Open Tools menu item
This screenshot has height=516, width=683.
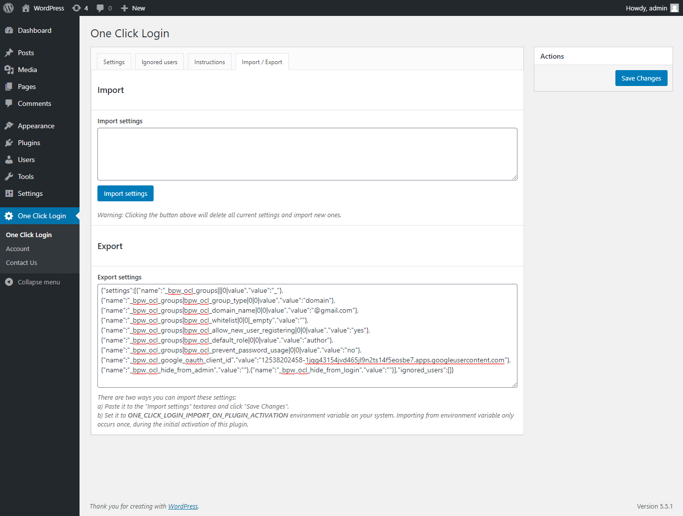pos(40,176)
